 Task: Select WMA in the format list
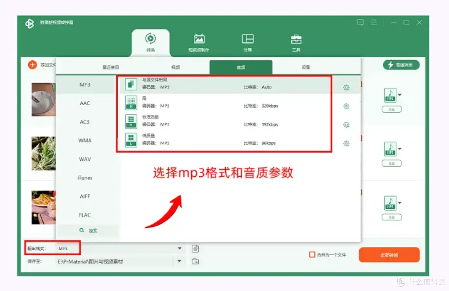pyautogui.click(x=85, y=141)
